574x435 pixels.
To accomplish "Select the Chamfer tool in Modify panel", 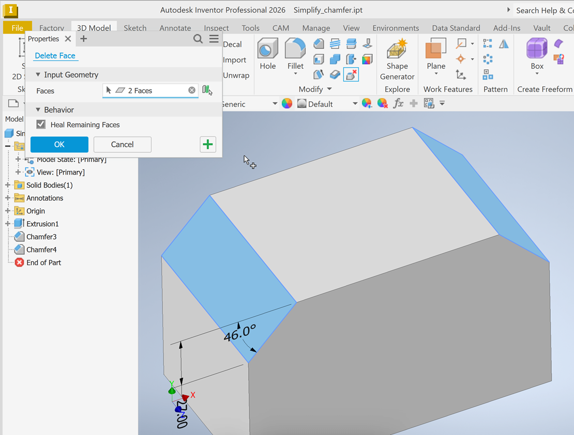I will 319,43.
